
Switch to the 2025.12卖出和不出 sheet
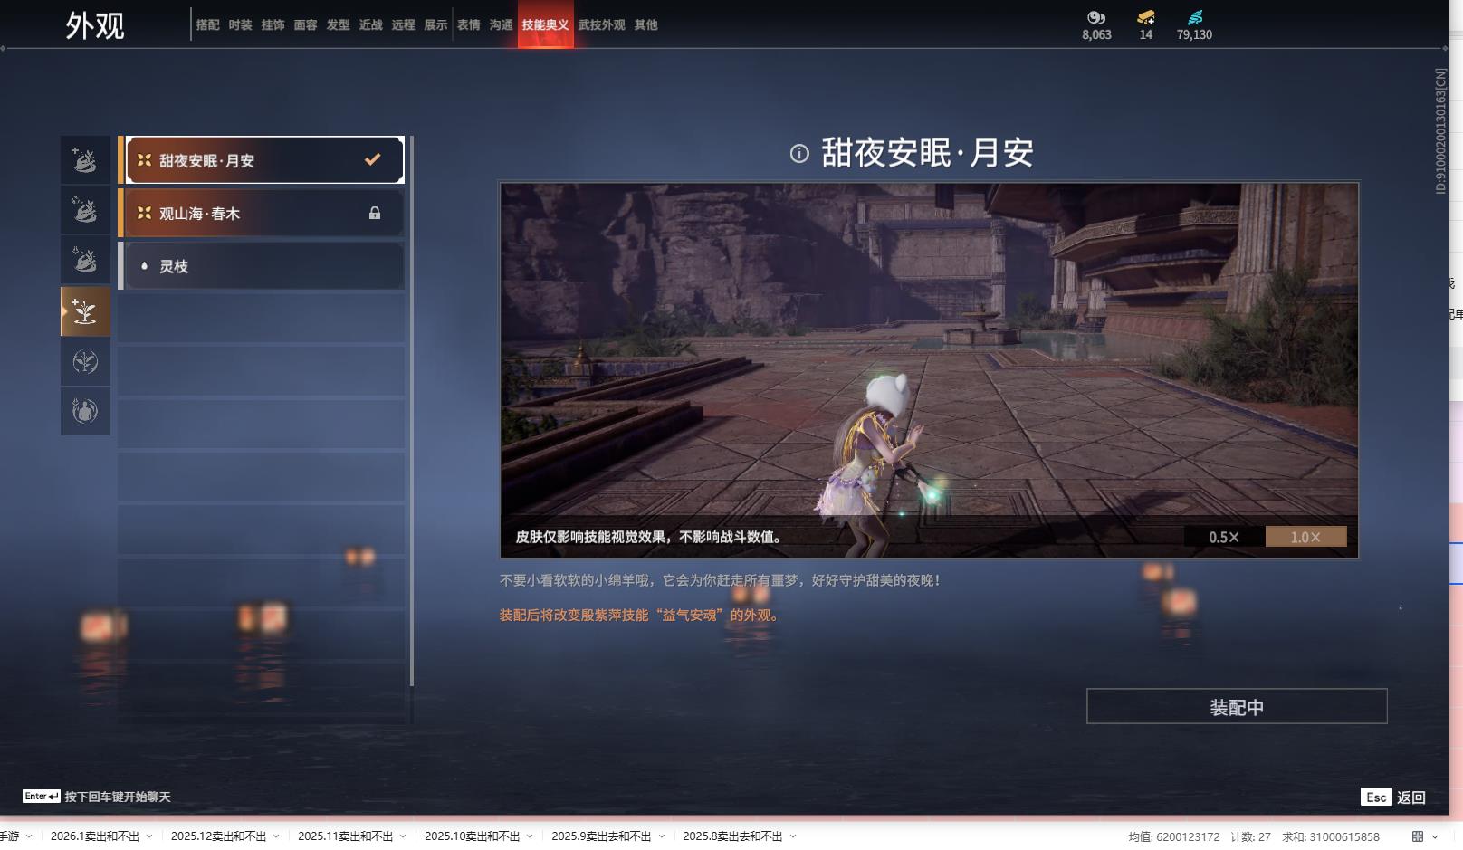coord(219,836)
